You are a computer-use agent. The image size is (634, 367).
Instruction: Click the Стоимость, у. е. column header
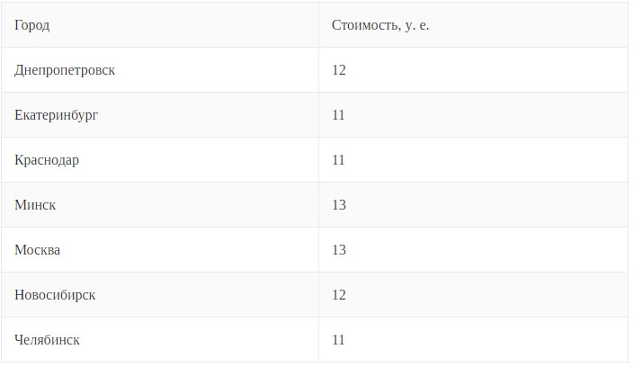380,25
